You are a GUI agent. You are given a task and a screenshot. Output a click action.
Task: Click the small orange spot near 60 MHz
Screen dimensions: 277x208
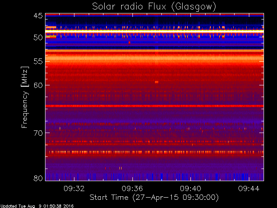(157, 82)
